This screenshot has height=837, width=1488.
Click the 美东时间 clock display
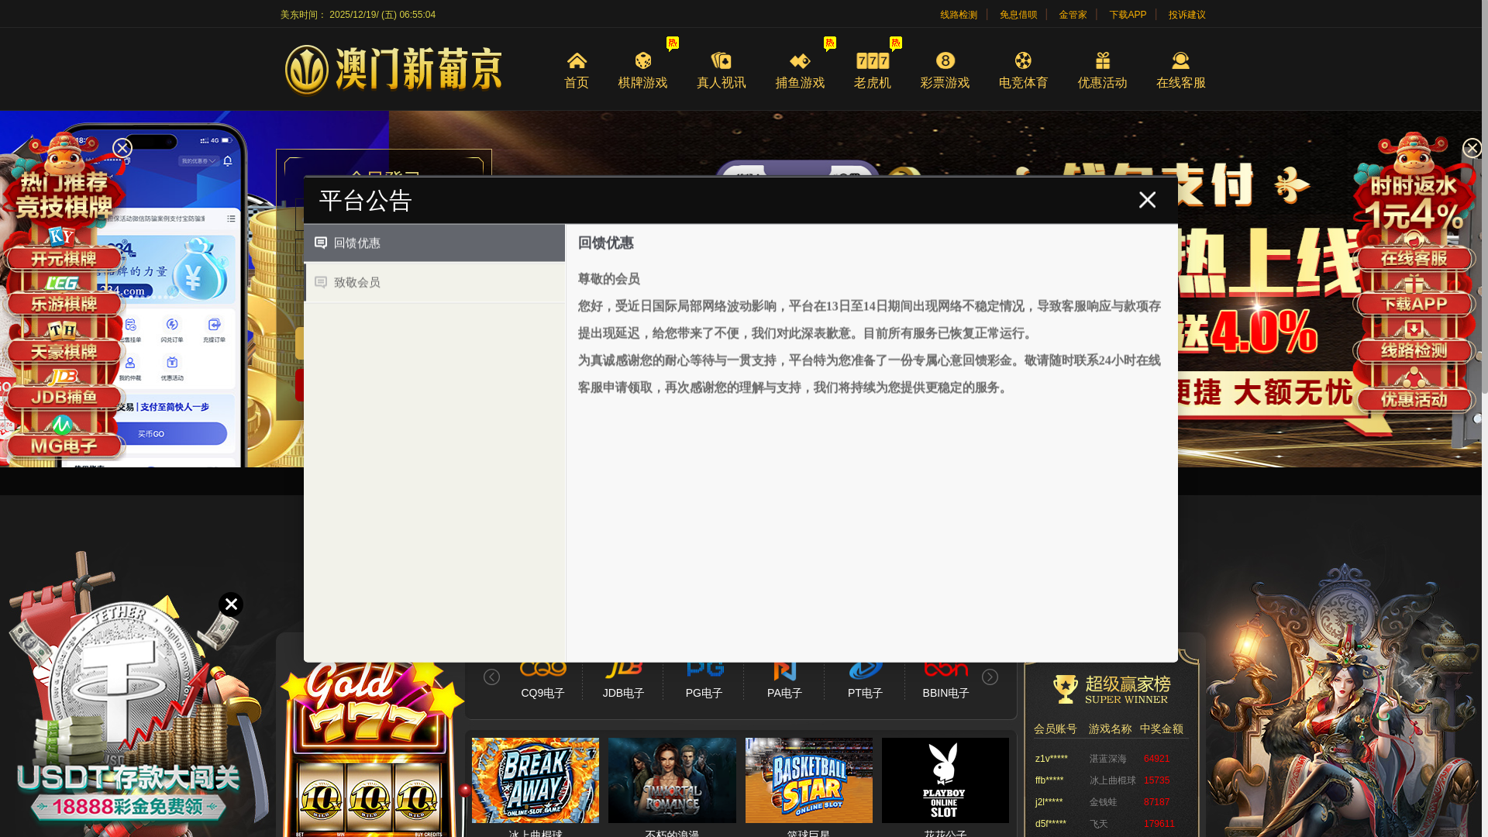point(357,15)
